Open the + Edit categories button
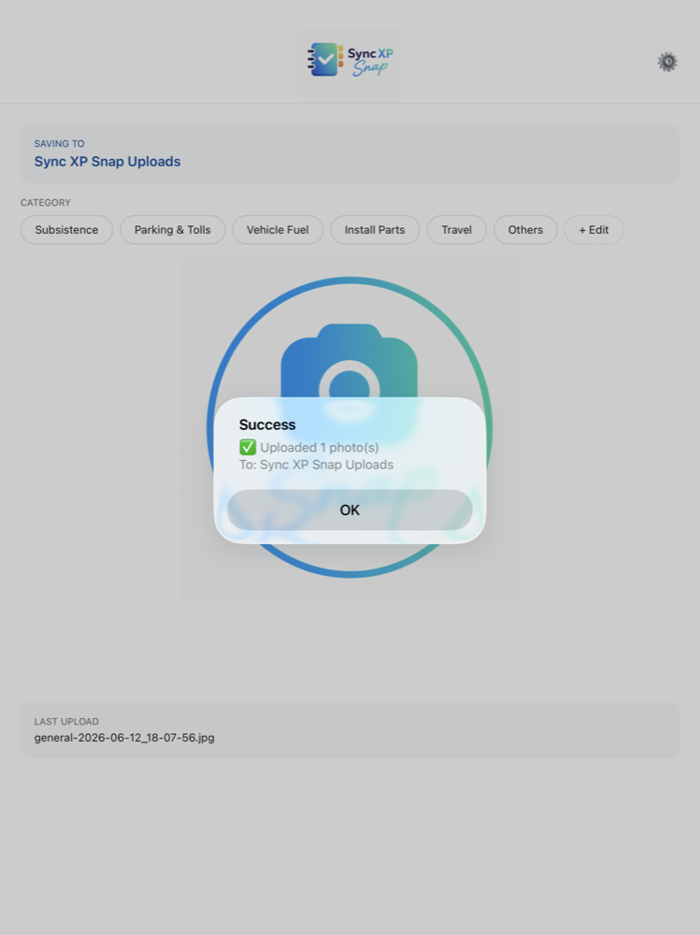The height and width of the screenshot is (935, 700). [x=593, y=230]
